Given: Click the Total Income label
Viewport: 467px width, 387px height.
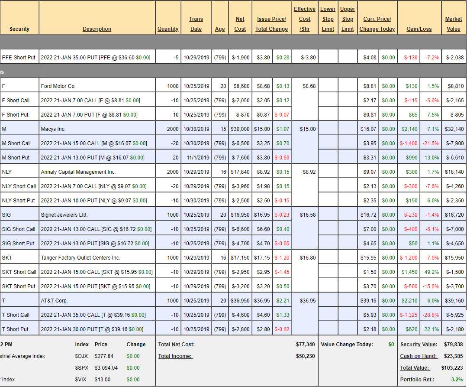Looking at the screenshot, I should [175, 356].
